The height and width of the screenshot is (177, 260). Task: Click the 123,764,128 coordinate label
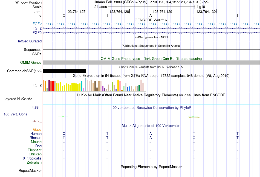point(119,11)
